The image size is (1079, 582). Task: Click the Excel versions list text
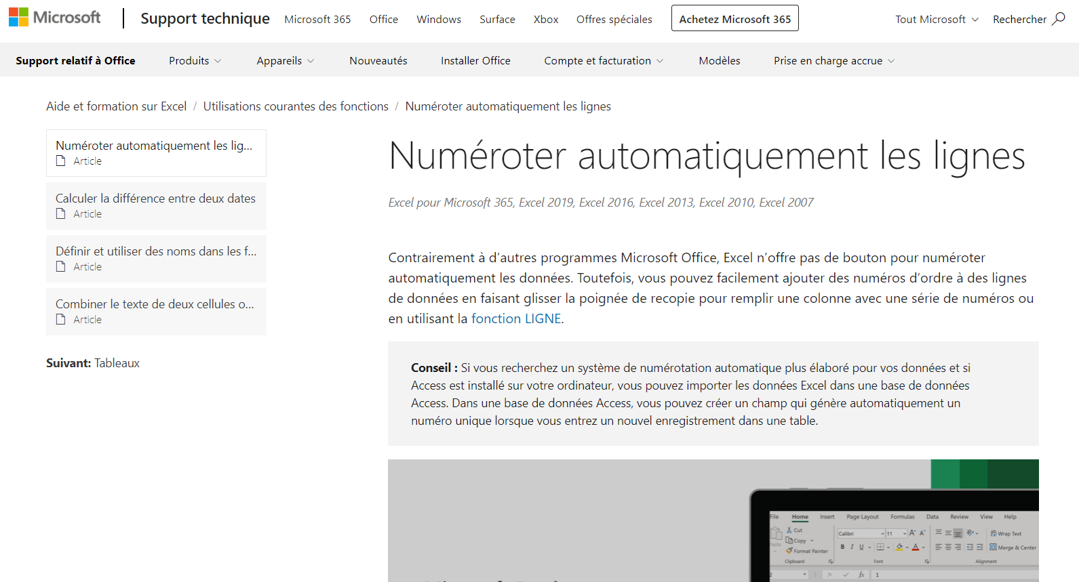tap(601, 203)
